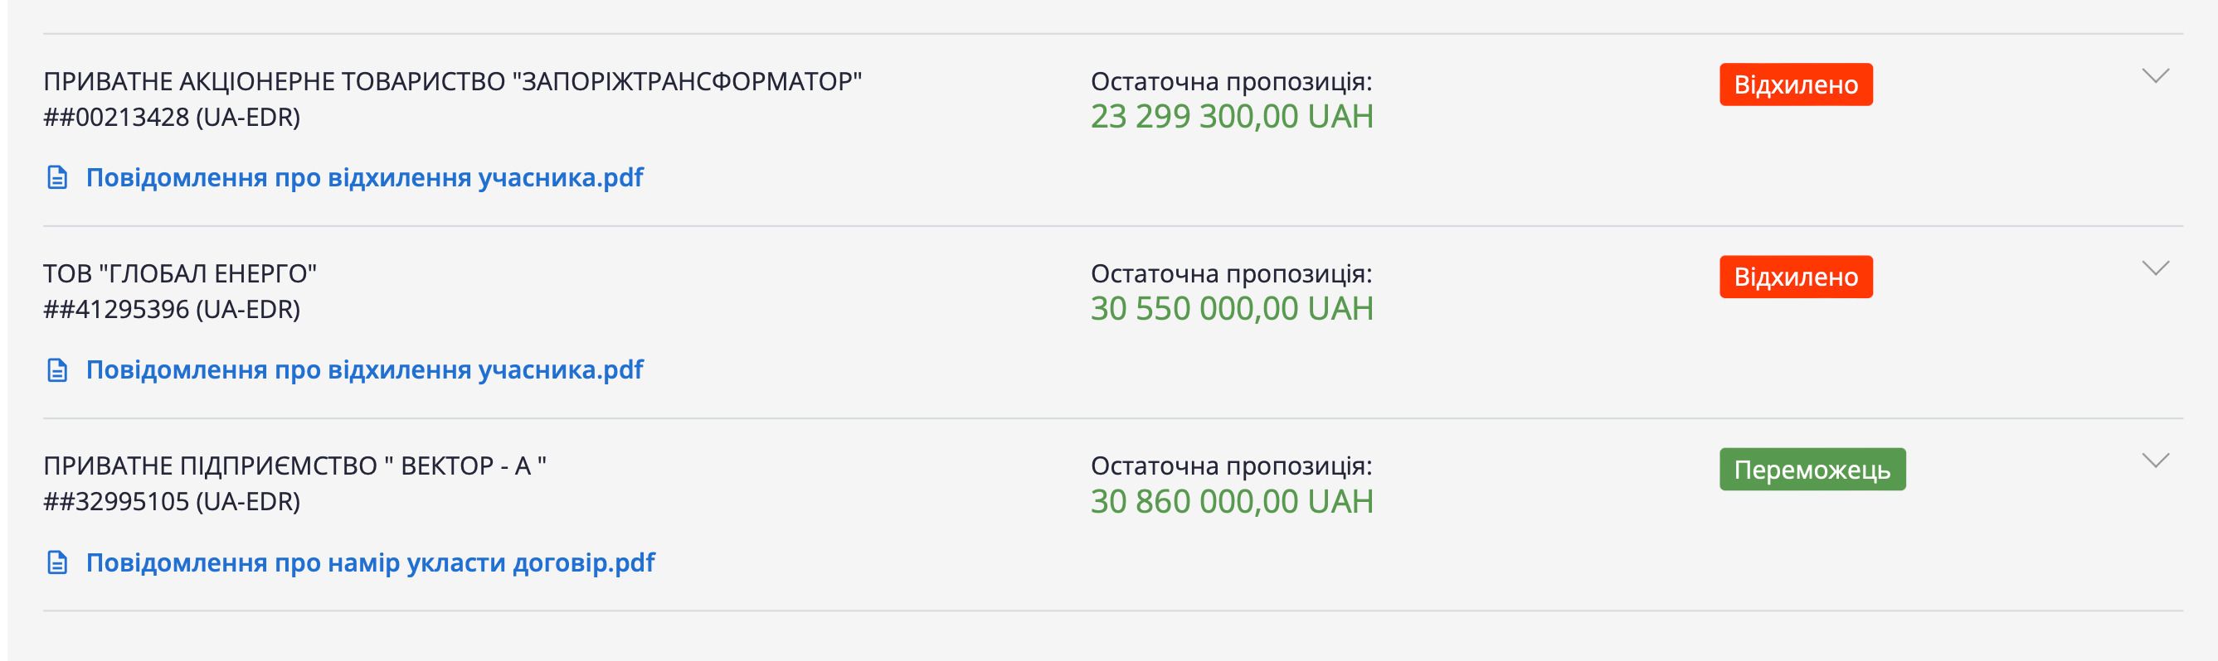
Task: Click document icon for Глобал Енерго rejection notice
Action: [57, 371]
